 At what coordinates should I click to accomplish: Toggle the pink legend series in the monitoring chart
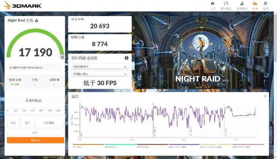point(248,146)
